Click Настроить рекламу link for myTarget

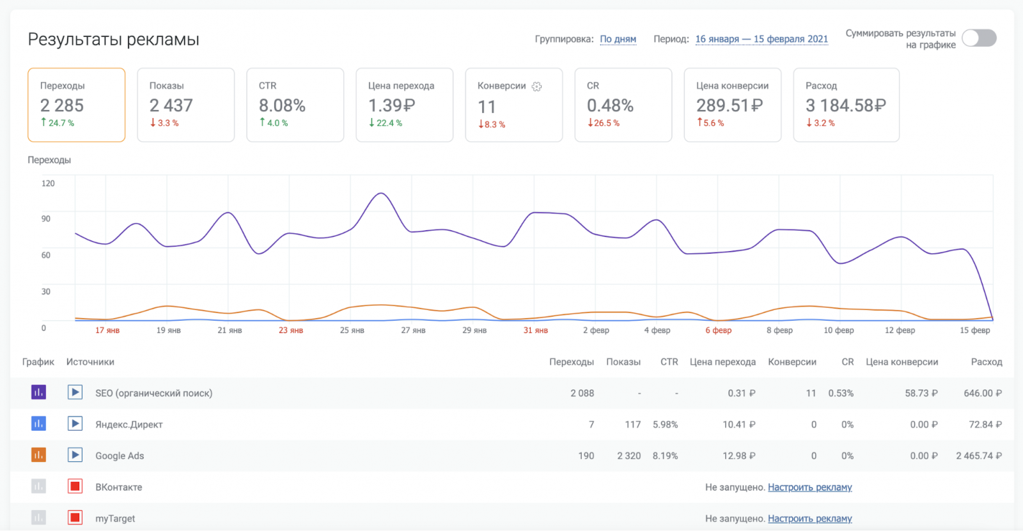pos(809,518)
